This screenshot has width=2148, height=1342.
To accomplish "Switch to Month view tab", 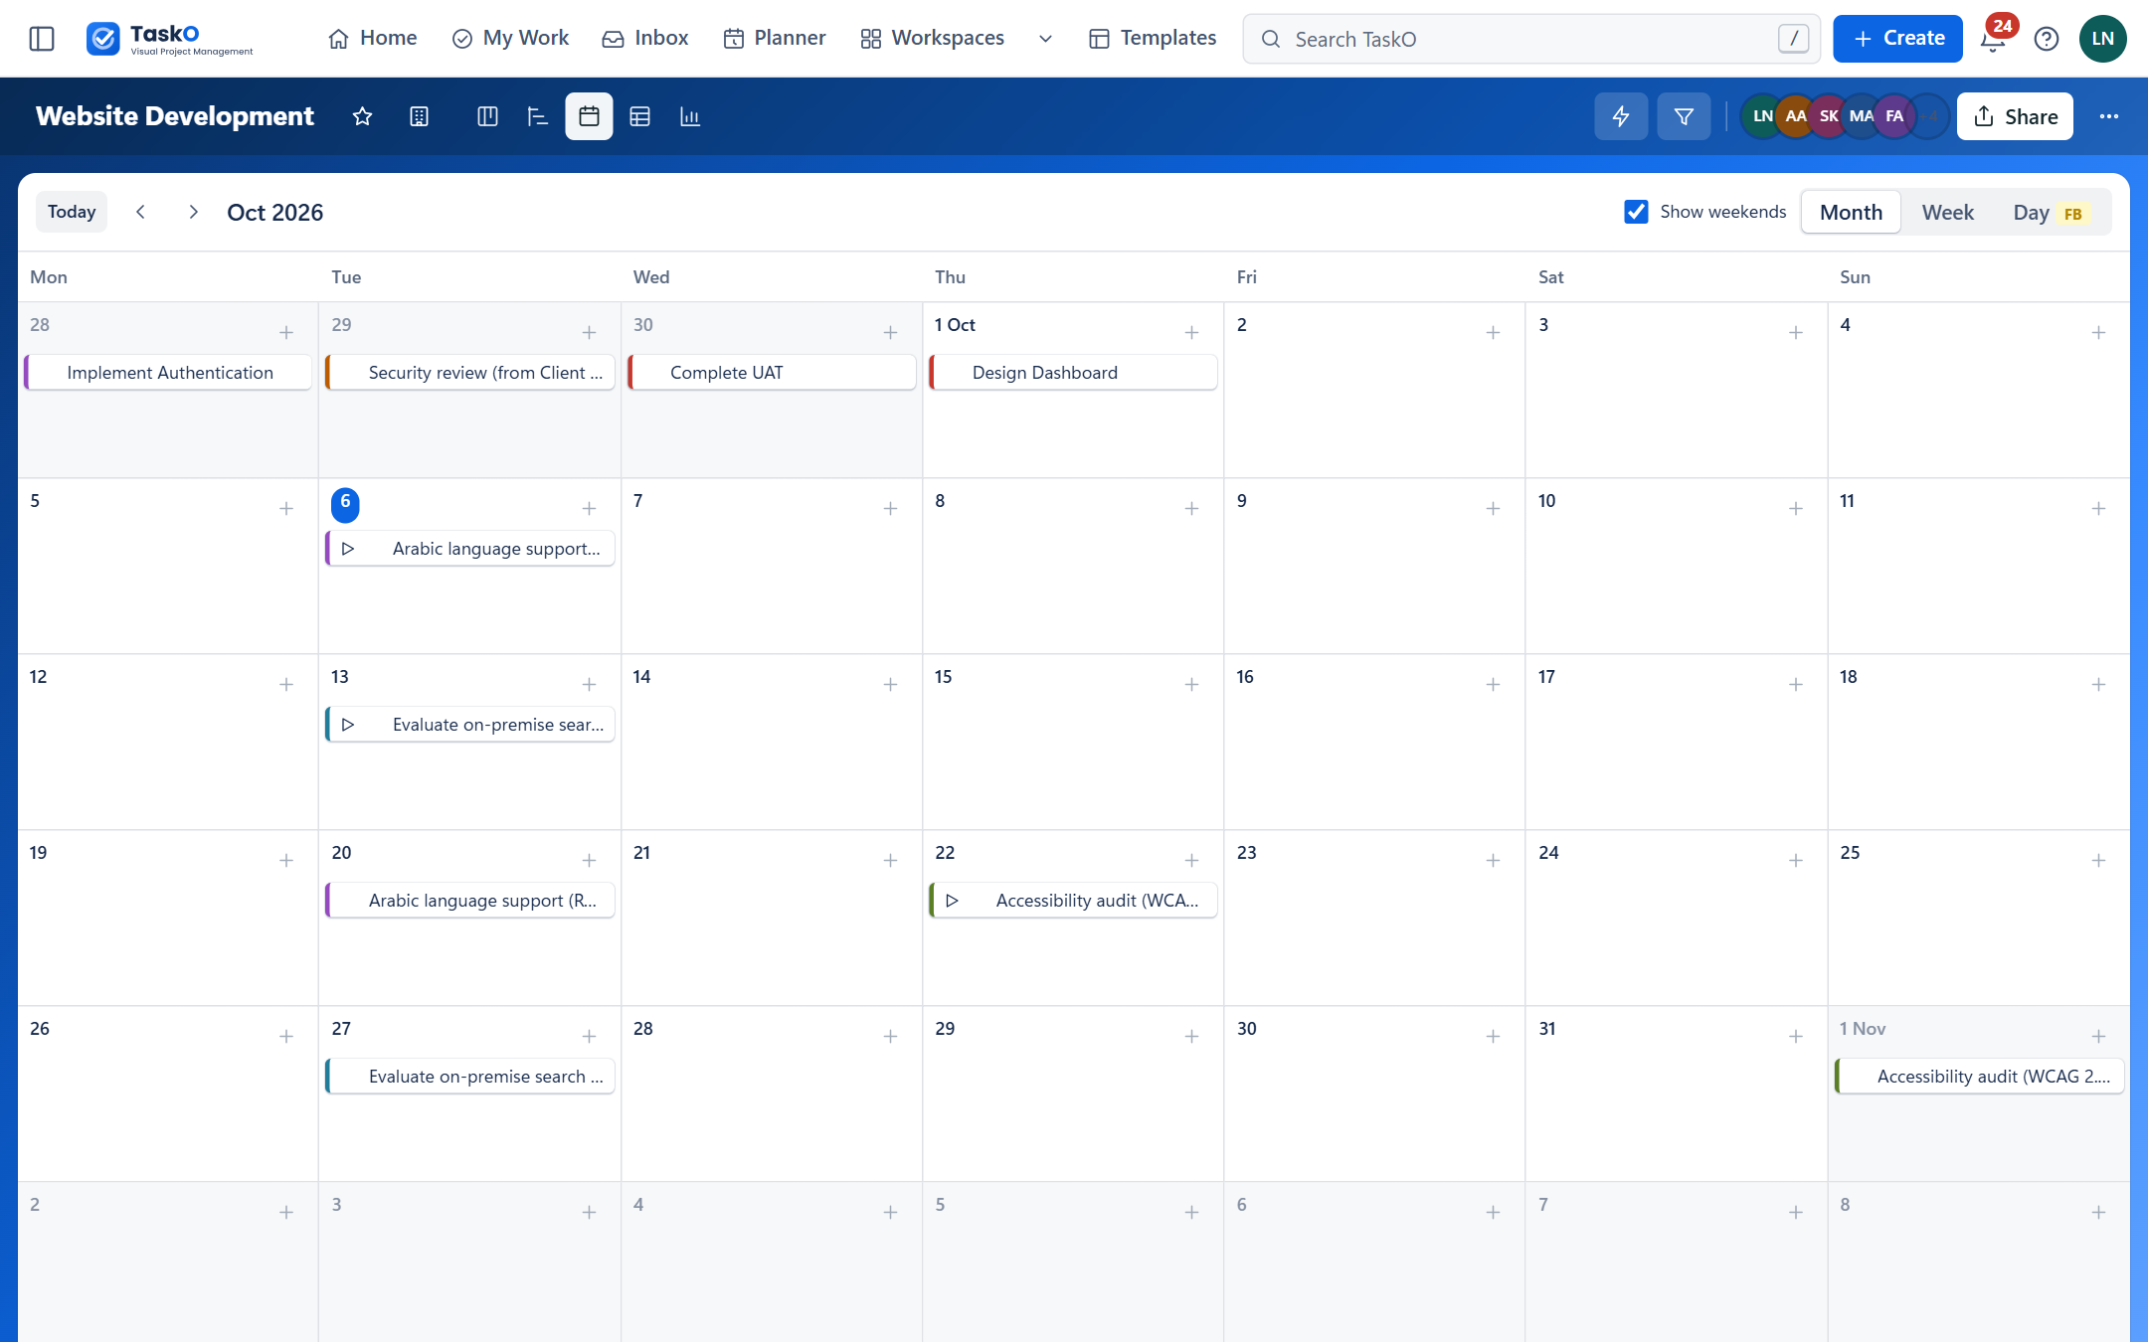I will click(1851, 213).
